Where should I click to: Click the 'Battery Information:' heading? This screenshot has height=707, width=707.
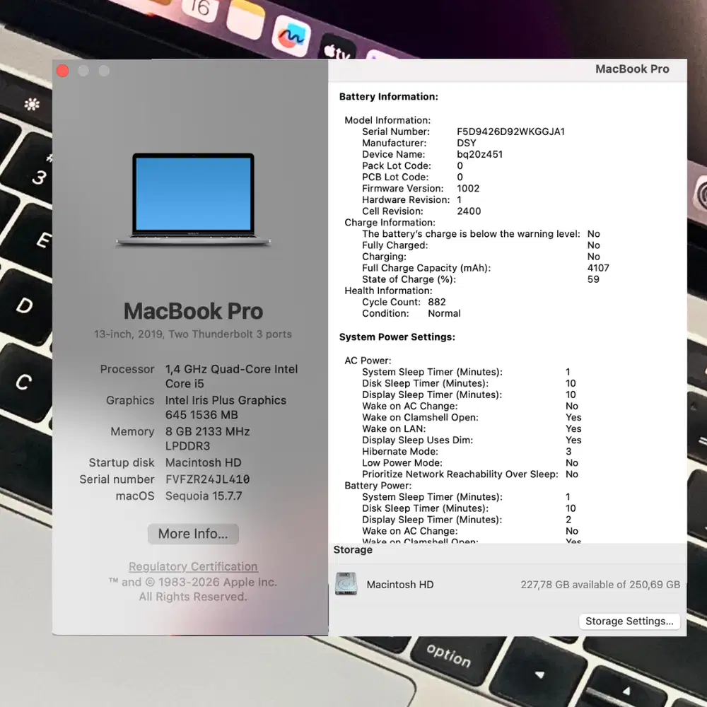(x=388, y=96)
